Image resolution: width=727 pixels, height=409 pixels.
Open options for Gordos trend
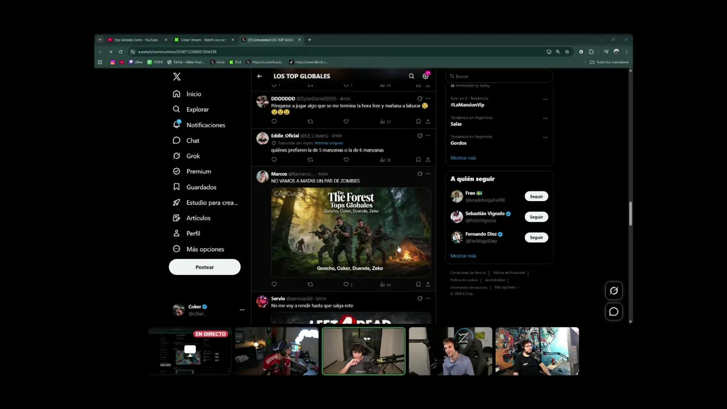pyautogui.click(x=545, y=137)
